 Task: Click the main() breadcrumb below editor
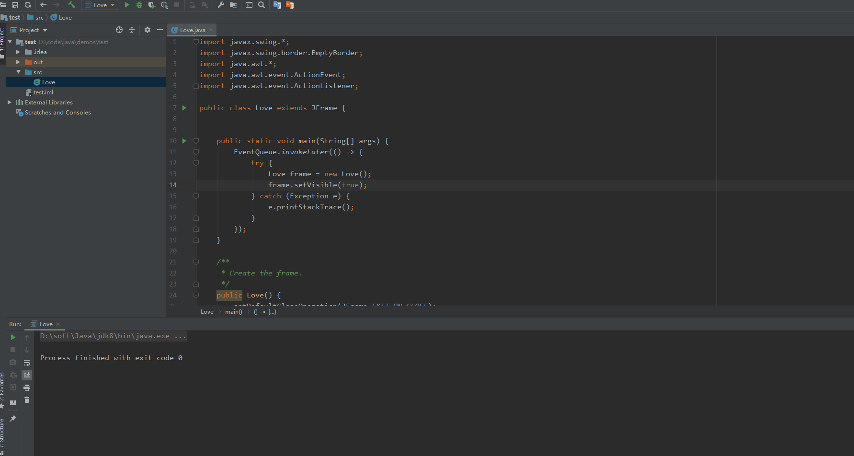(233, 312)
